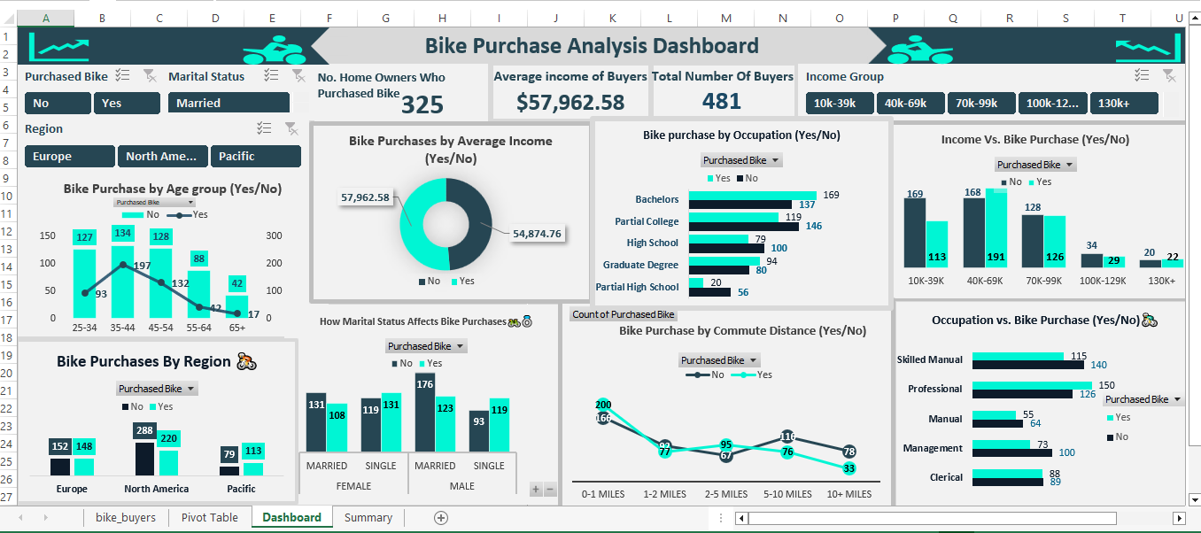The width and height of the screenshot is (1201, 533).
Task: Add a new sheet with the plus icon
Action: (x=441, y=518)
